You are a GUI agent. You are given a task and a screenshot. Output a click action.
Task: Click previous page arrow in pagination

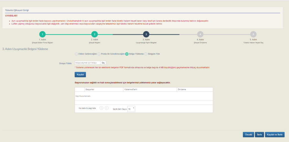101,108
